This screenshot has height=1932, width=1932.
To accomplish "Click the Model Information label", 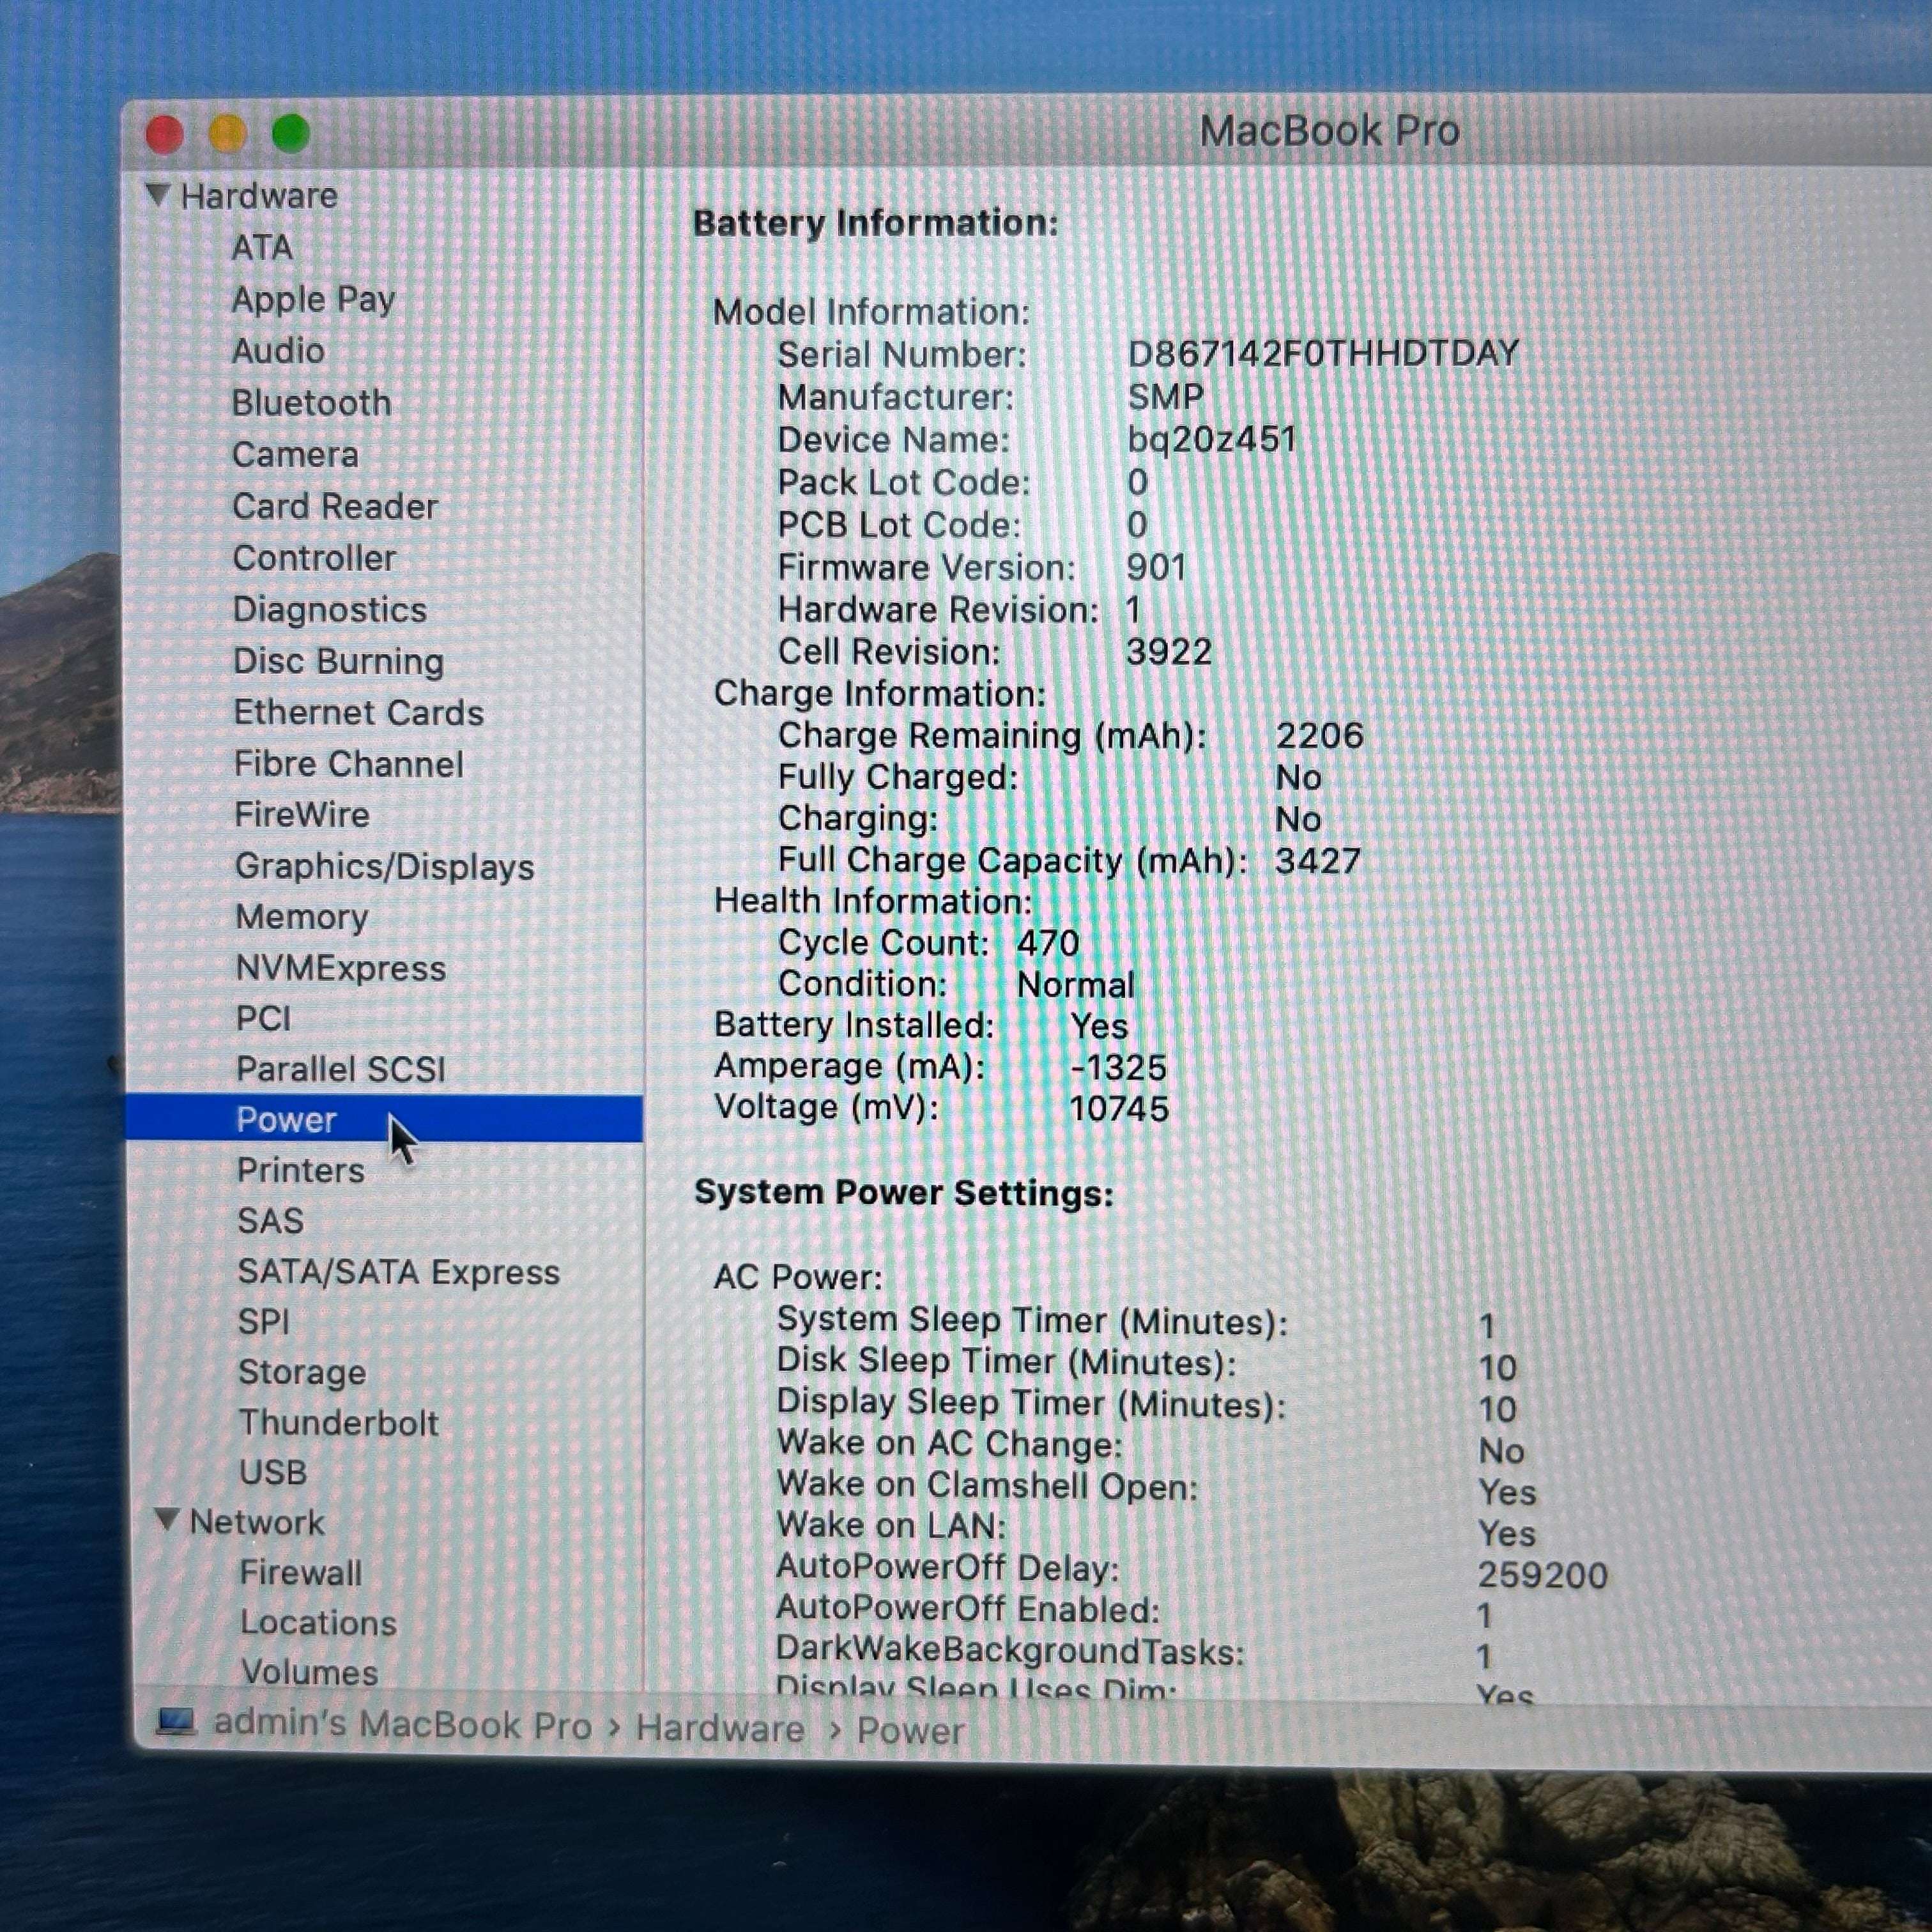I will click(x=871, y=312).
